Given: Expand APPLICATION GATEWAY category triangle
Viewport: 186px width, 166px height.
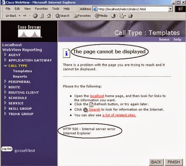Looking at the screenshot, I should coord(5,60).
